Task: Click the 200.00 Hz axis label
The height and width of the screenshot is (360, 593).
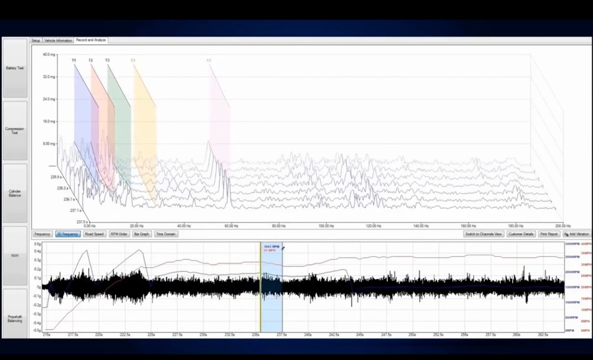Action: point(563,226)
